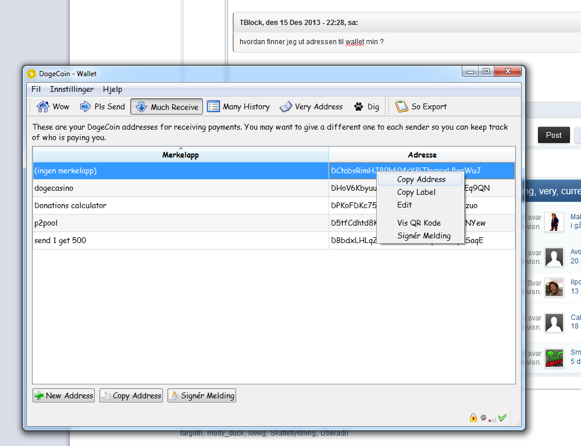Open the Pls Send tab
This screenshot has width=581, height=446.
(x=102, y=106)
